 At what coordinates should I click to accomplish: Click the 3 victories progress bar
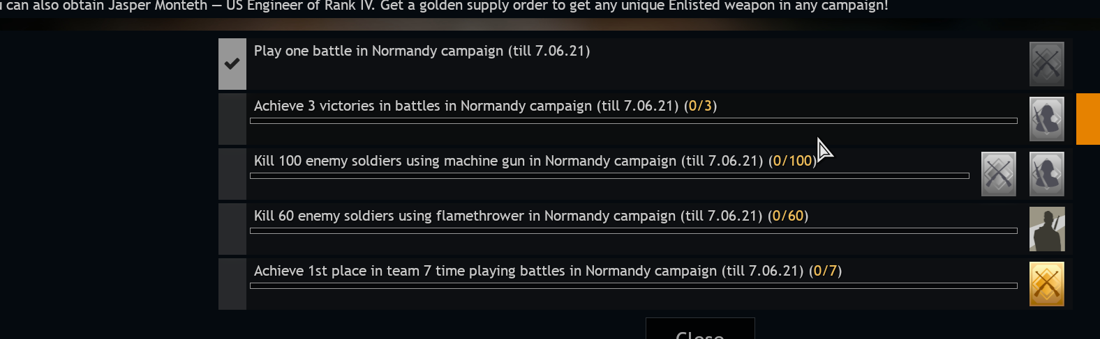pyautogui.click(x=633, y=121)
